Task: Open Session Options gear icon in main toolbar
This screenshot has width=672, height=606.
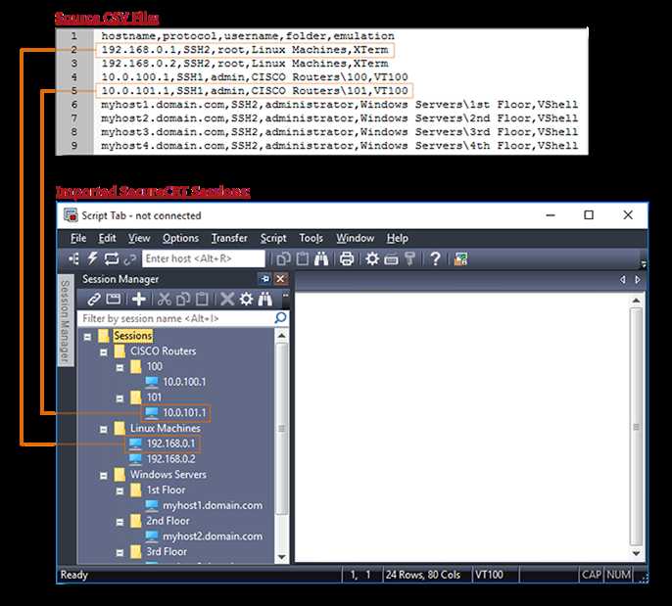Action: coord(372,258)
